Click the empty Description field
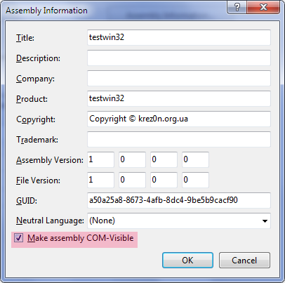Image resolution: width=285 pixels, height=283 pixels. click(x=179, y=58)
